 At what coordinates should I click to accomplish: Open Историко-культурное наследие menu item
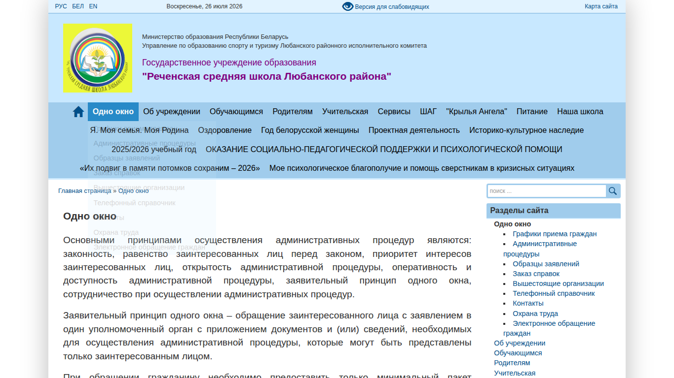(x=526, y=130)
